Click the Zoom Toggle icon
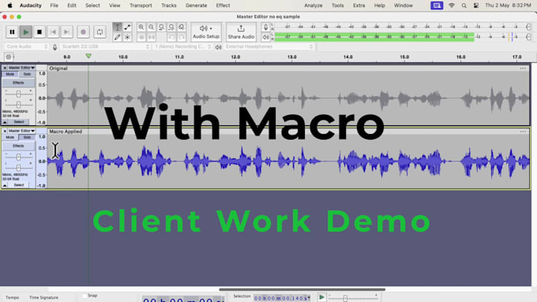The image size is (537, 302). coord(181,27)
